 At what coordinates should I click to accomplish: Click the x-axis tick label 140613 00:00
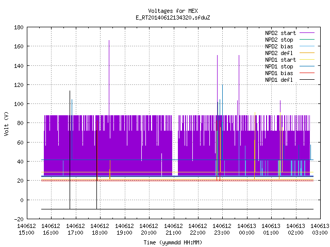[x=246, y=230]
